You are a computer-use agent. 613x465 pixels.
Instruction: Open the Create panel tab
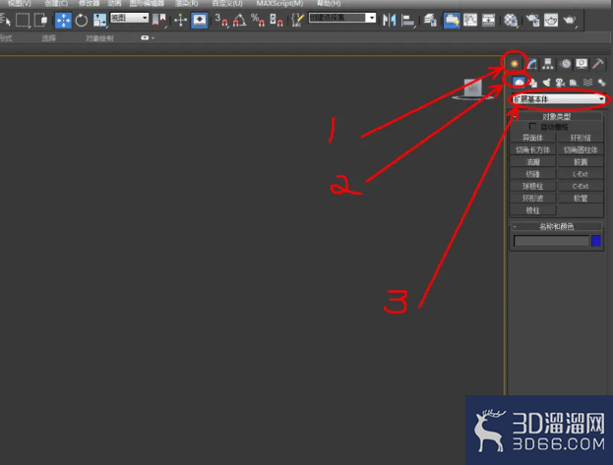[x=515, y=63]
